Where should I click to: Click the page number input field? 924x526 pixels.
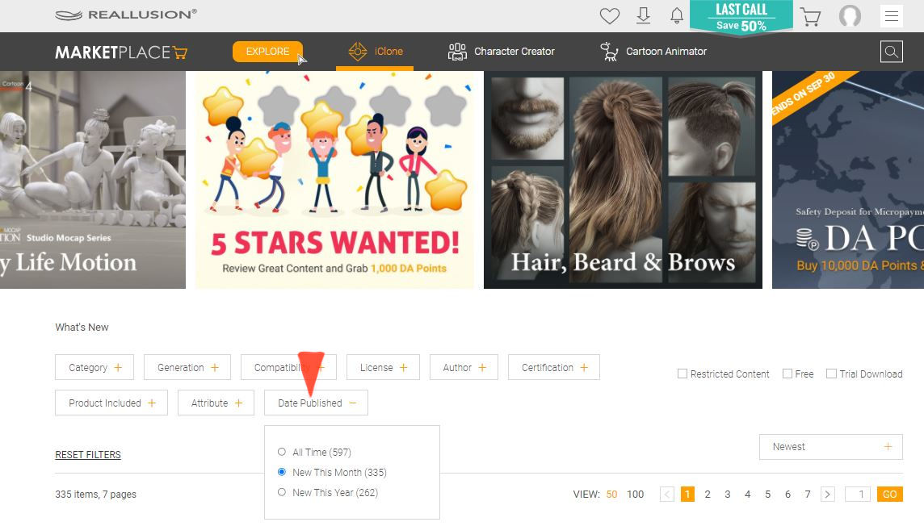[x=858, y=495]
